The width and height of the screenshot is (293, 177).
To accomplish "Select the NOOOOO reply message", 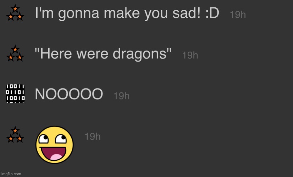I will 69,94.
